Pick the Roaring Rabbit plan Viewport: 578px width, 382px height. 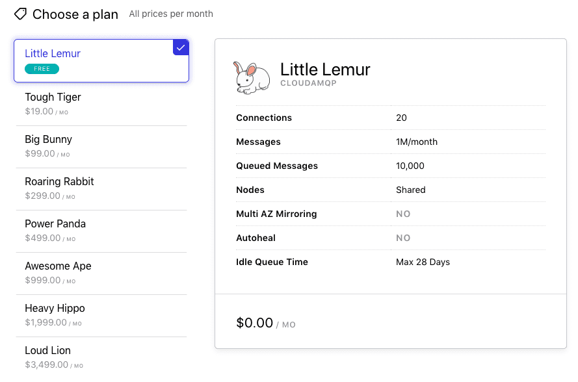(x=101, y=188)
